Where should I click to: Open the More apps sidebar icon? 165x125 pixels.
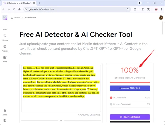coord(5,59)
